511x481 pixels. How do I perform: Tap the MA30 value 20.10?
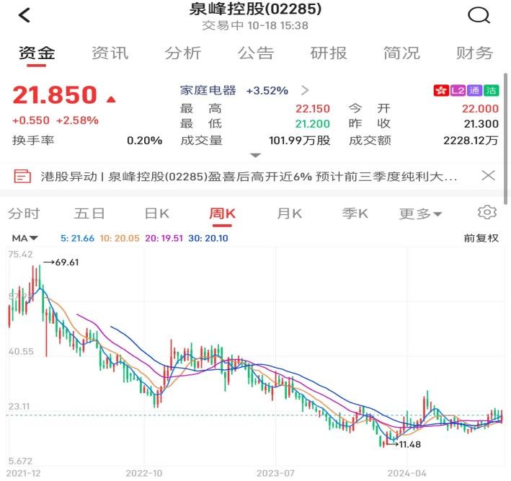[208, 239]
